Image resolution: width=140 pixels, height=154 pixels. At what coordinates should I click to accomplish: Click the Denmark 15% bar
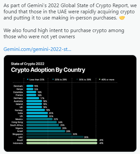(30, 86)
